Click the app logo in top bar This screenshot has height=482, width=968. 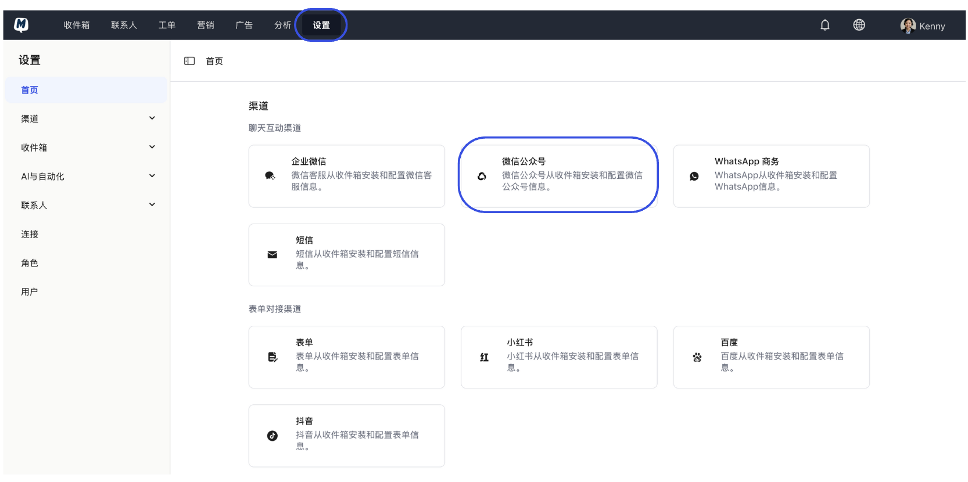coord(21,25)
